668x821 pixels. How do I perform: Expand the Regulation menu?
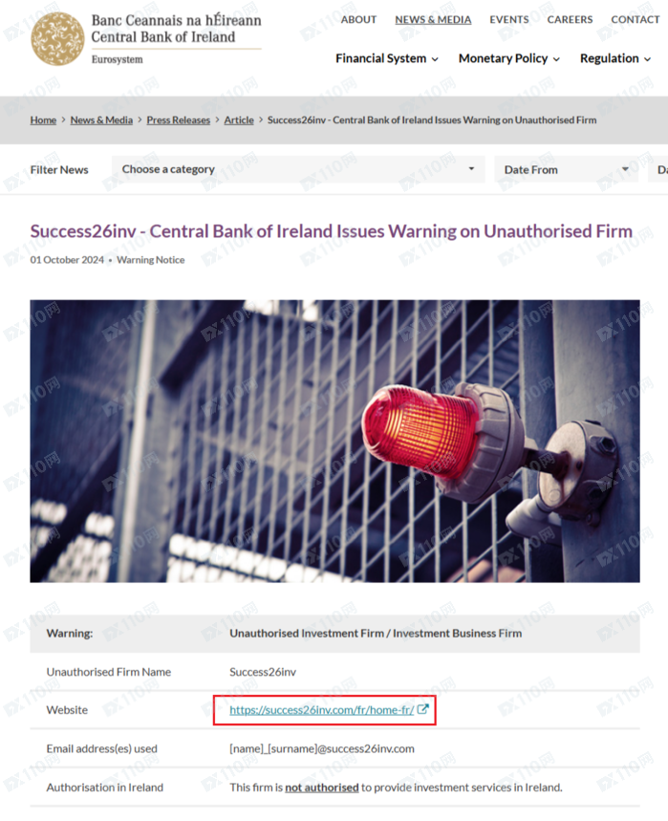tap(615, 58)
